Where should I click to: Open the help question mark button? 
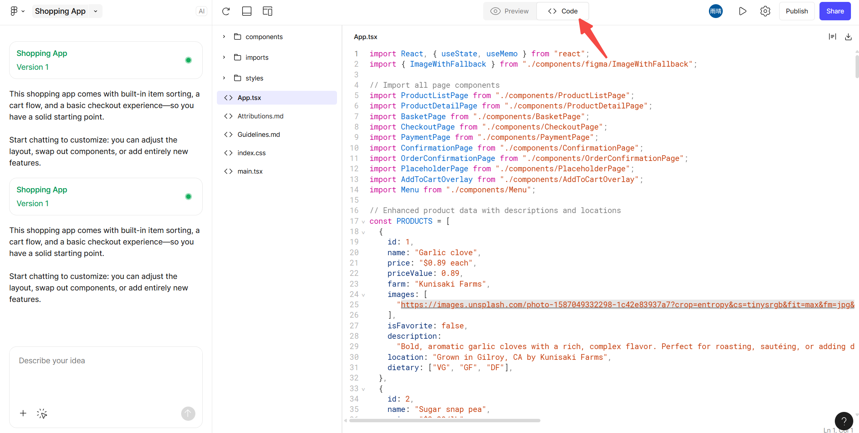(844, 421)
